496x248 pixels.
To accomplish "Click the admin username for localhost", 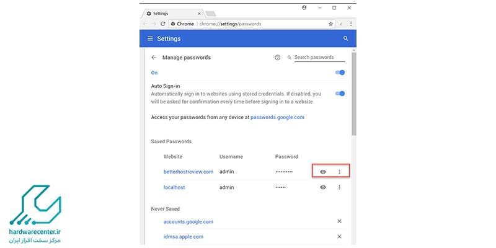I will click(x=227, y=187).
